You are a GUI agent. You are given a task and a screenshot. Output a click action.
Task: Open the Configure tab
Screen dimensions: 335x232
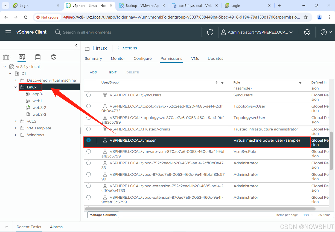143,58
